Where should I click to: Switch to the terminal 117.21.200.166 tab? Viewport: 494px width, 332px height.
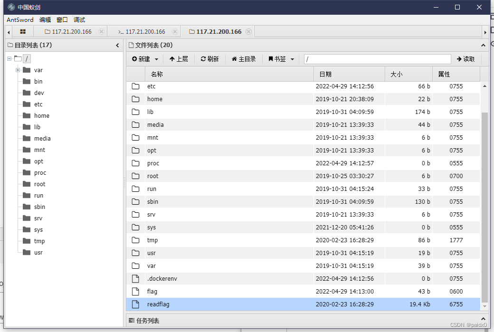(142, 31)
